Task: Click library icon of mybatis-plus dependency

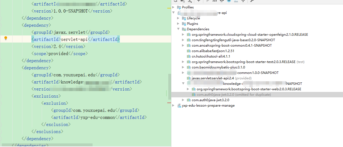Action: [x=189, y=67]
